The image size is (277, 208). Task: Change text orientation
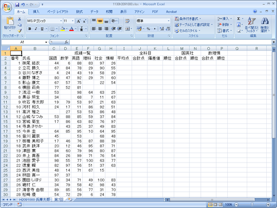pos(114,21)
